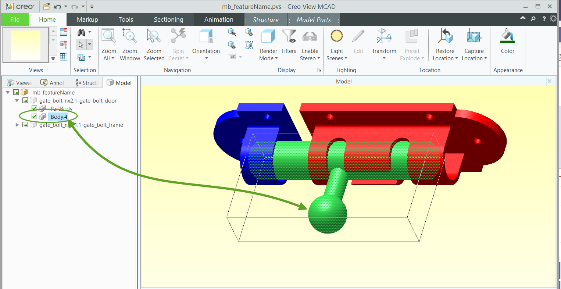Collapse the mb_featureName tree node
This screenshot has height=289, width=561.
(8, 92)
